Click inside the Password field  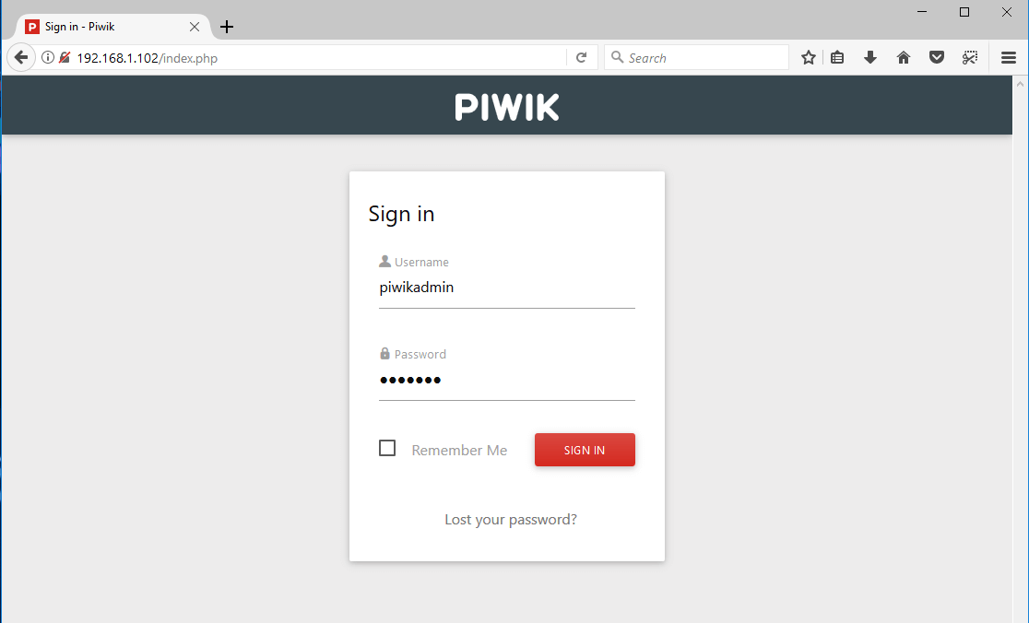pyautogui.click(x=506, y=381)
